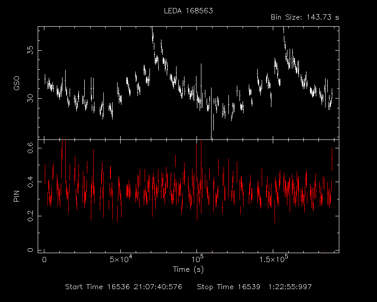377x302 pixels.
Task: Click the 1.5×10^5 time axis label
Action: [x=274, y=258]
